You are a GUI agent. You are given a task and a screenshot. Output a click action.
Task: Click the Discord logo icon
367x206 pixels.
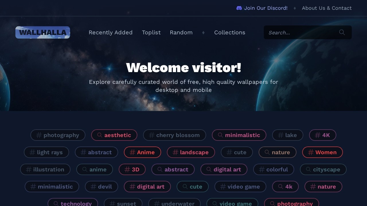point(239,8)
